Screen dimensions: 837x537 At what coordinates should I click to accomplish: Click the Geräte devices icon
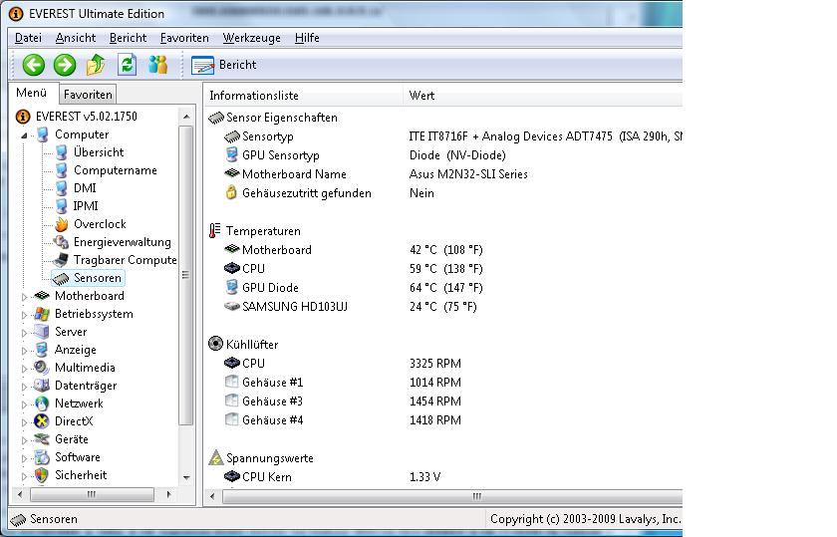click(x=42, y=439)
